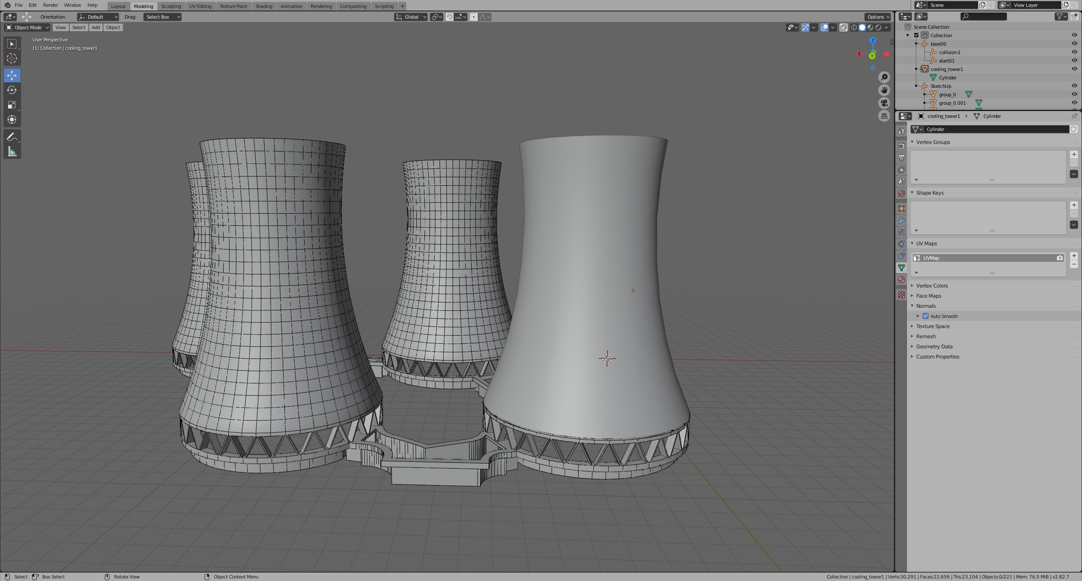Open the Global transform orientation dropdown
1082x581 pixels.
[411, 17]
